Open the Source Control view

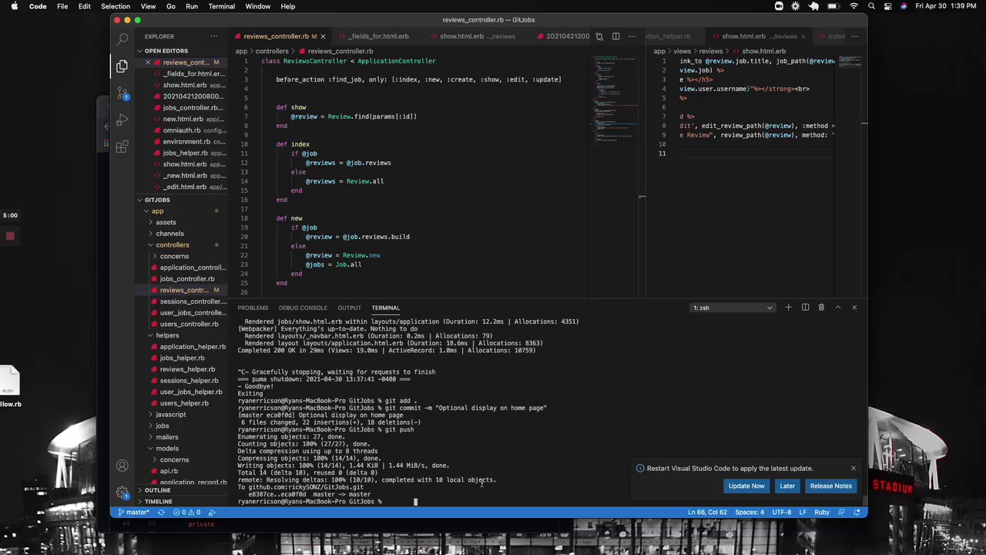tap(122, 93)
